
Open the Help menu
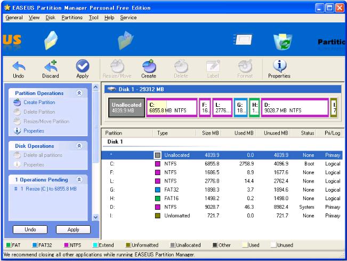click(109, 18)
